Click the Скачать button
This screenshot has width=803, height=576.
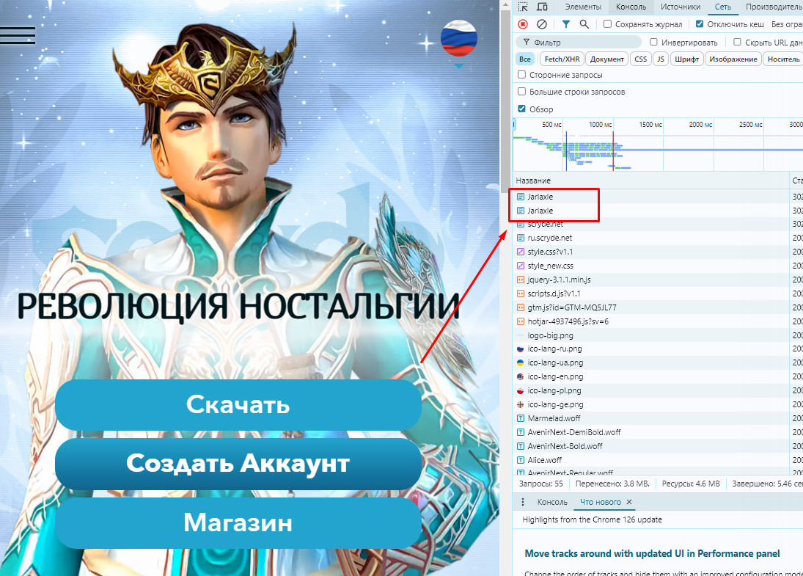click(x=238, y=404)
